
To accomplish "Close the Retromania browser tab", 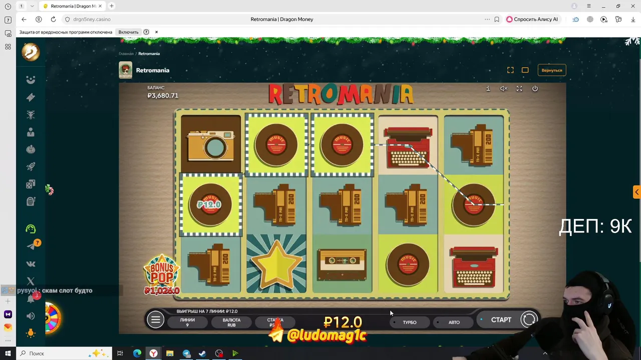I will 100,6.
